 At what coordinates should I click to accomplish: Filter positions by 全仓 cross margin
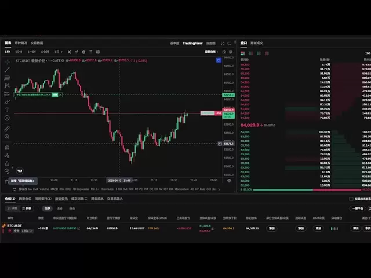pos(60,209)
